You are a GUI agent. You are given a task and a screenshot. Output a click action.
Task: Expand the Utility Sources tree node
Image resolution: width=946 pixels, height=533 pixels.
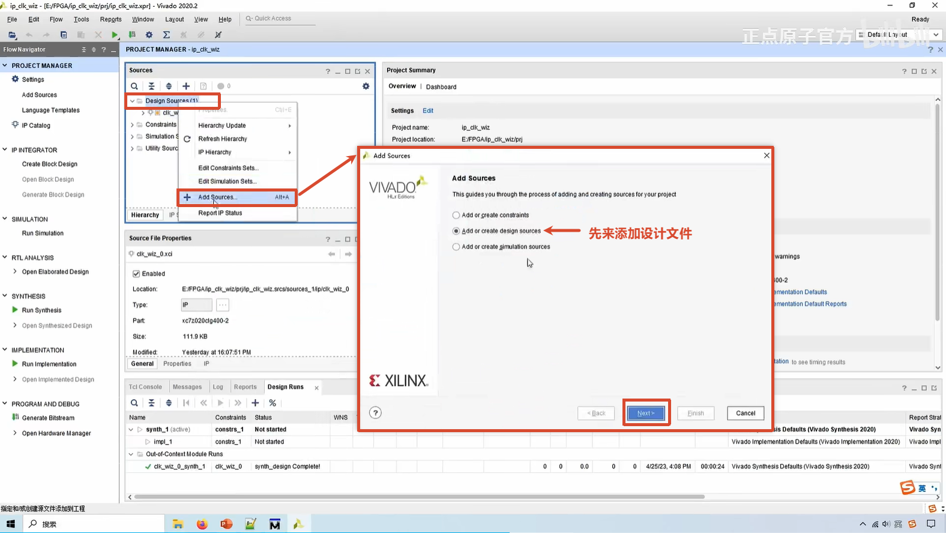pos(132,148)
